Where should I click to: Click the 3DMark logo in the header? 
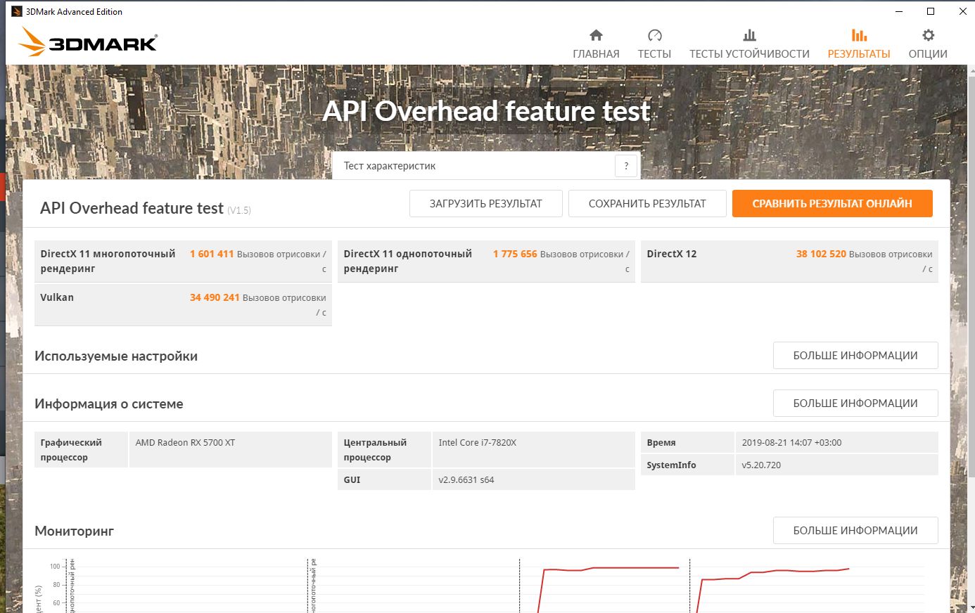[x=88, y=42]
